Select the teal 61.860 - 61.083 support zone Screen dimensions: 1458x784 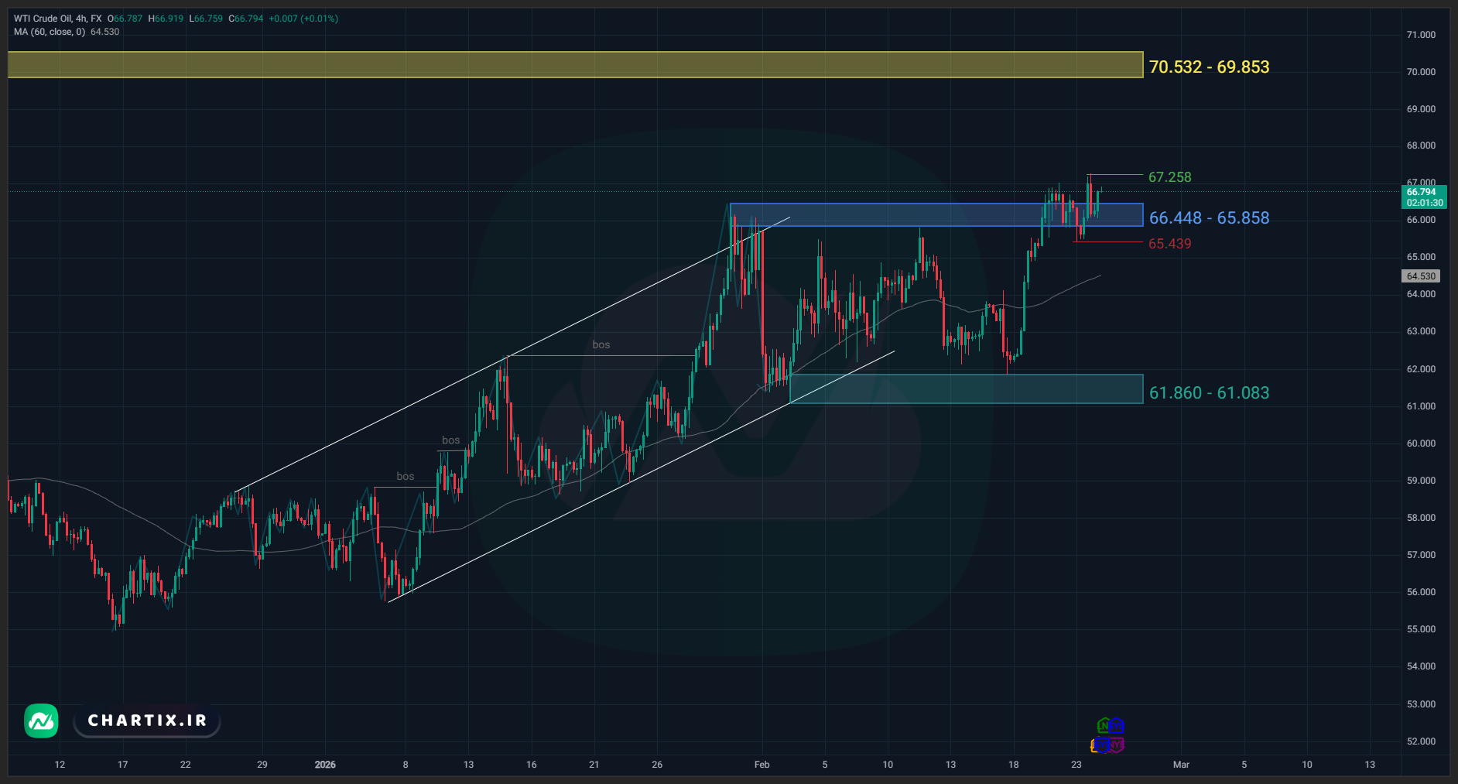click(x=966, y=389)
